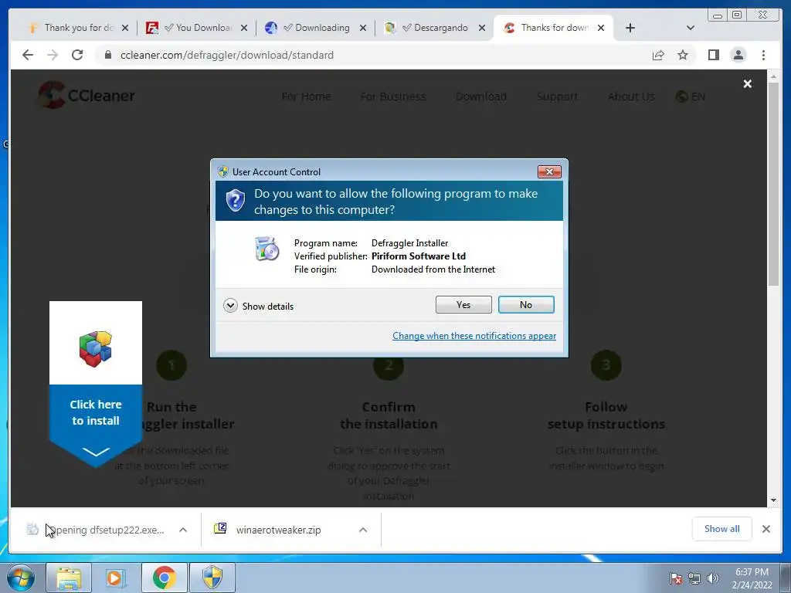Open volume speaker tray icon
The height and width of the screenshot is (593, 791).
713,578
